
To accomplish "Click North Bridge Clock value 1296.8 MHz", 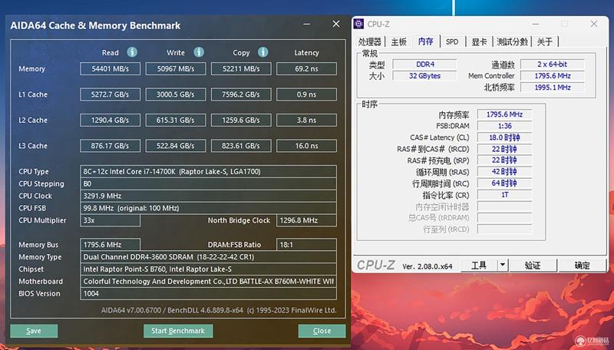I will click(306, 220).
